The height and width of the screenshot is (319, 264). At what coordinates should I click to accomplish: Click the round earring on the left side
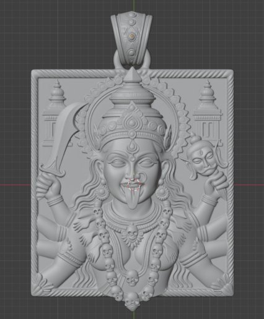[101, 192]
